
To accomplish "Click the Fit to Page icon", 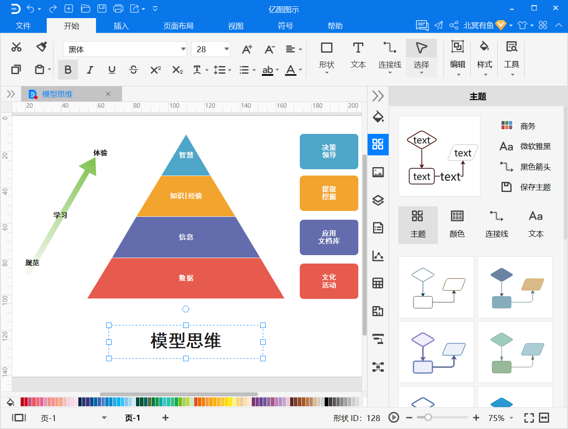I will point(529,418).
